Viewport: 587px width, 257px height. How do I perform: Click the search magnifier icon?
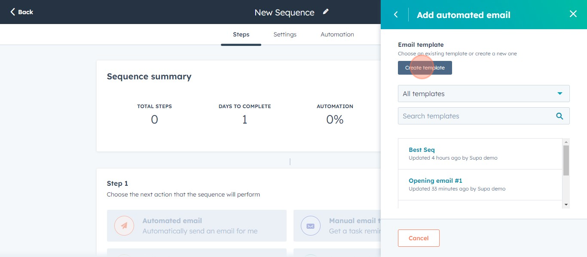click(559, 116)
